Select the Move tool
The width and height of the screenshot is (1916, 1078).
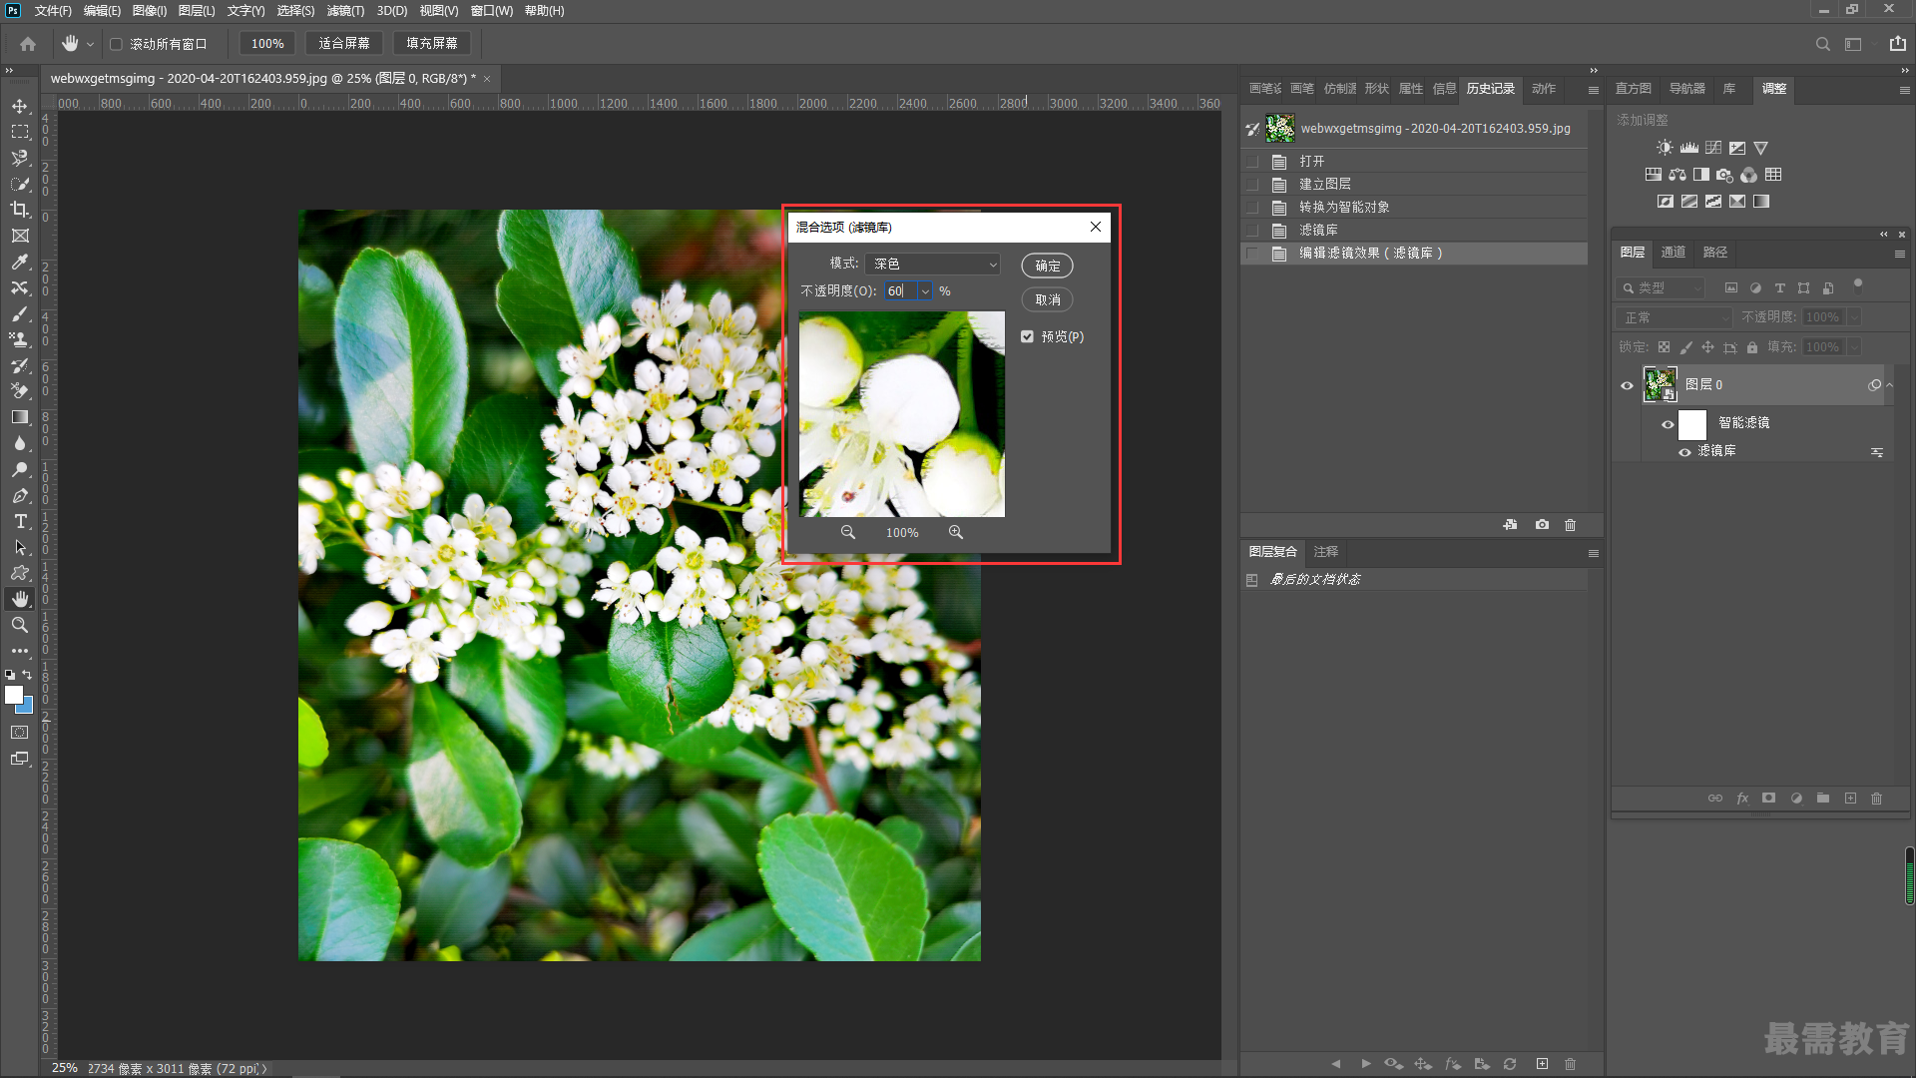click(20, 106)
